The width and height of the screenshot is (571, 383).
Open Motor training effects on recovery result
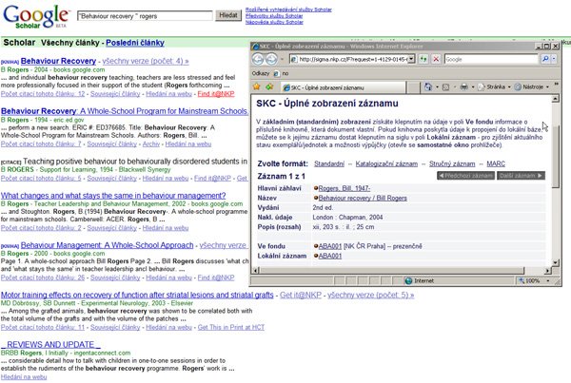coord(137,295)
